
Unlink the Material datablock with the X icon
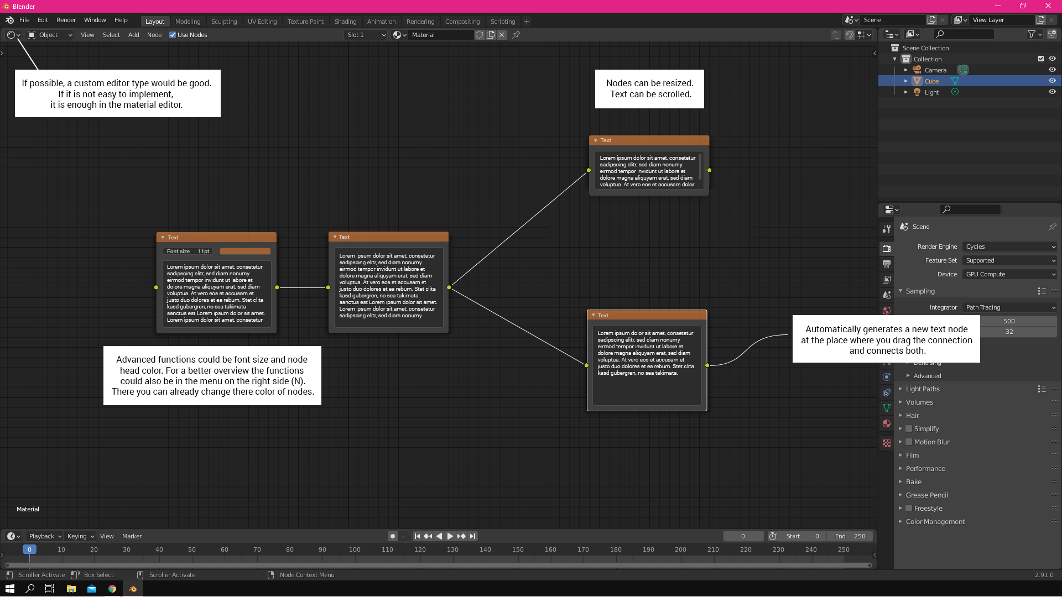[502, 35]
